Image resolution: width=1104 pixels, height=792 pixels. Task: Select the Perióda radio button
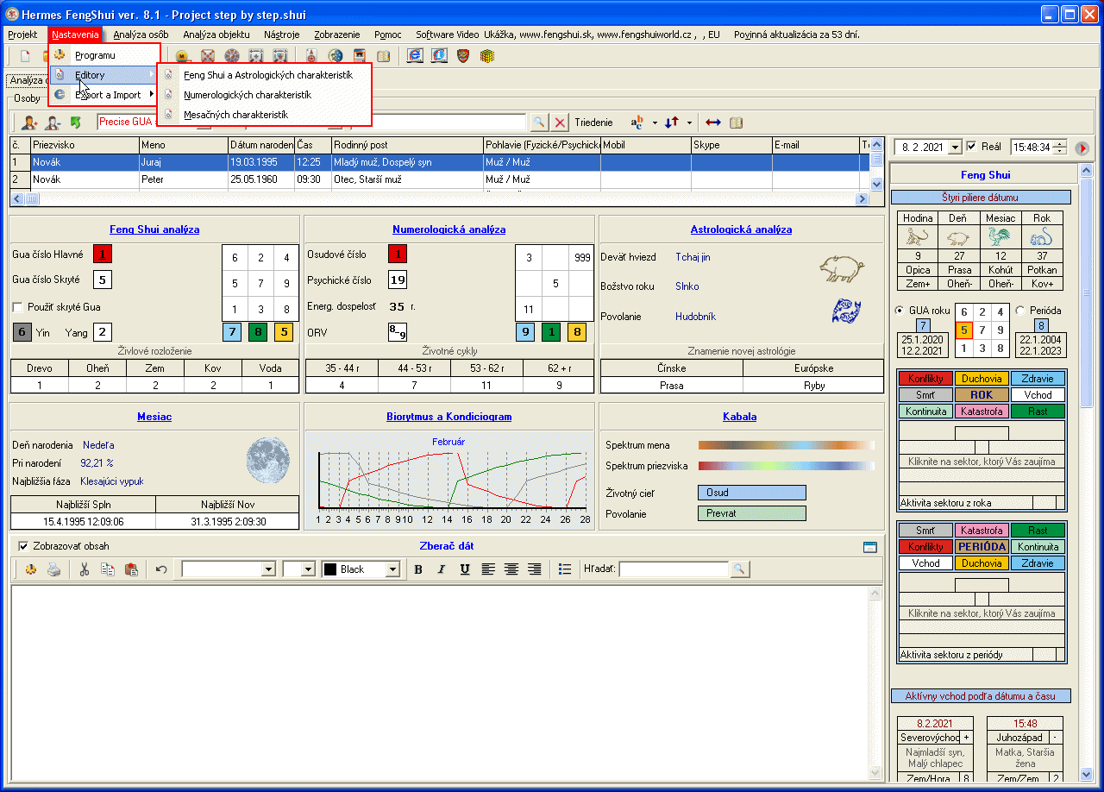[x=1020, y=311]
